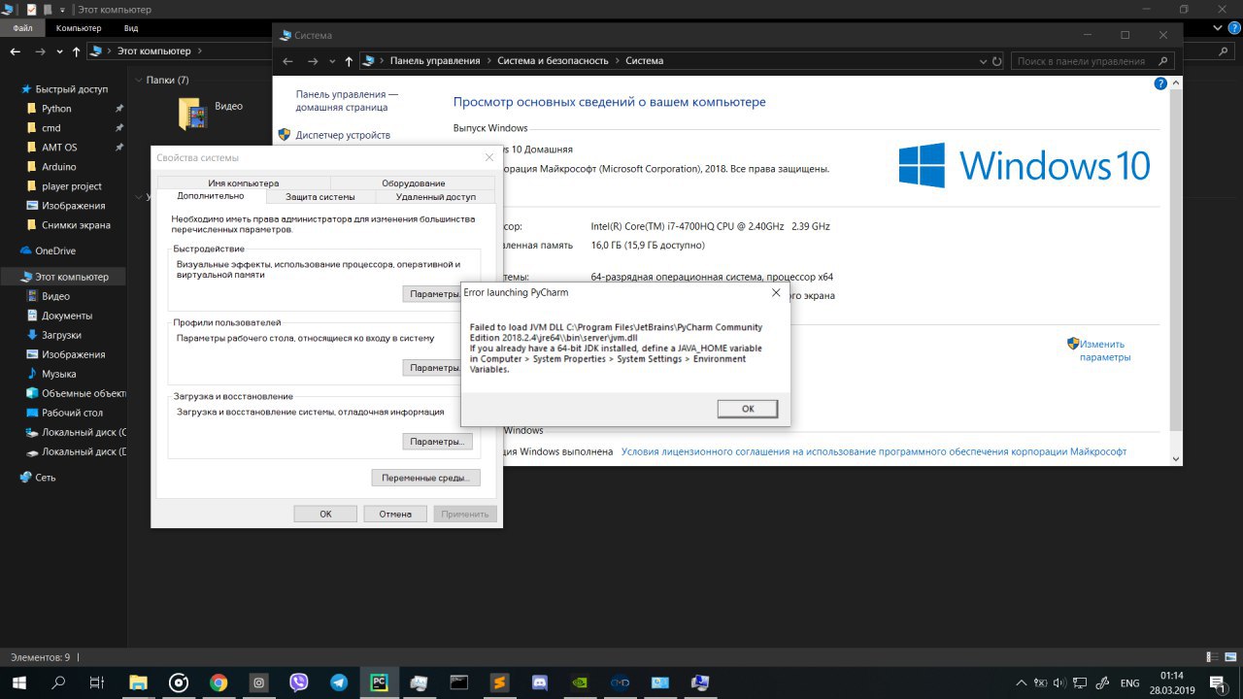This screenshot has height=699, width=1243.
Task: Click OK in the PyCharm error dialog
Action: tap(747, 409)
